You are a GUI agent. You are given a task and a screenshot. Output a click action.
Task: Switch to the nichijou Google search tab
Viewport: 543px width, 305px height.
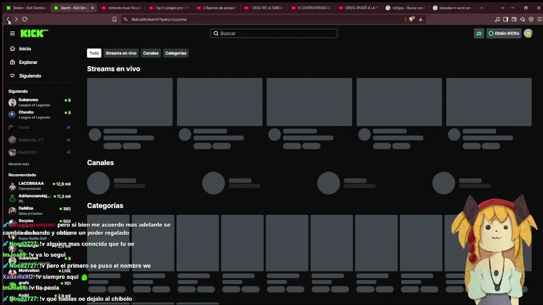(x=406, y=8)
